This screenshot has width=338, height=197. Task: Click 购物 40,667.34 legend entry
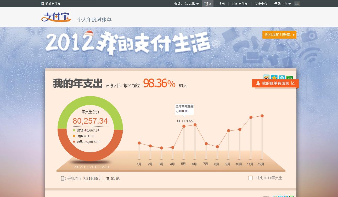point(86,130)
